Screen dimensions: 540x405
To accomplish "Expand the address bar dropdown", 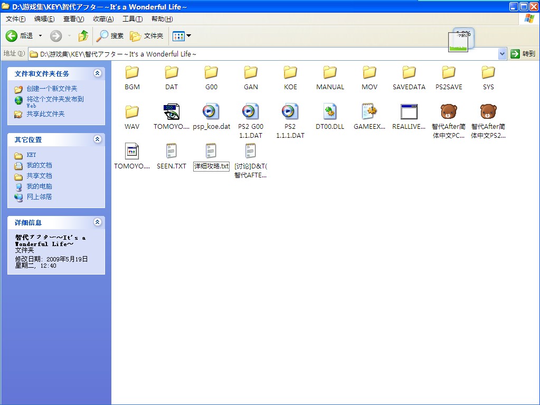I will 502,54.
